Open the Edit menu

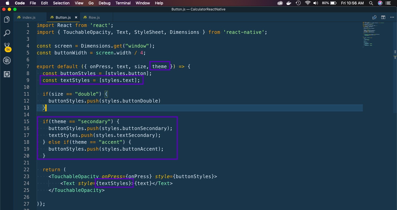tap(44, 3)
